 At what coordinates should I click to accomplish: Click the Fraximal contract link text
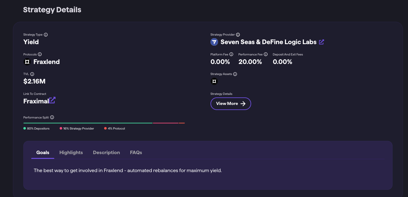(36, 101)
